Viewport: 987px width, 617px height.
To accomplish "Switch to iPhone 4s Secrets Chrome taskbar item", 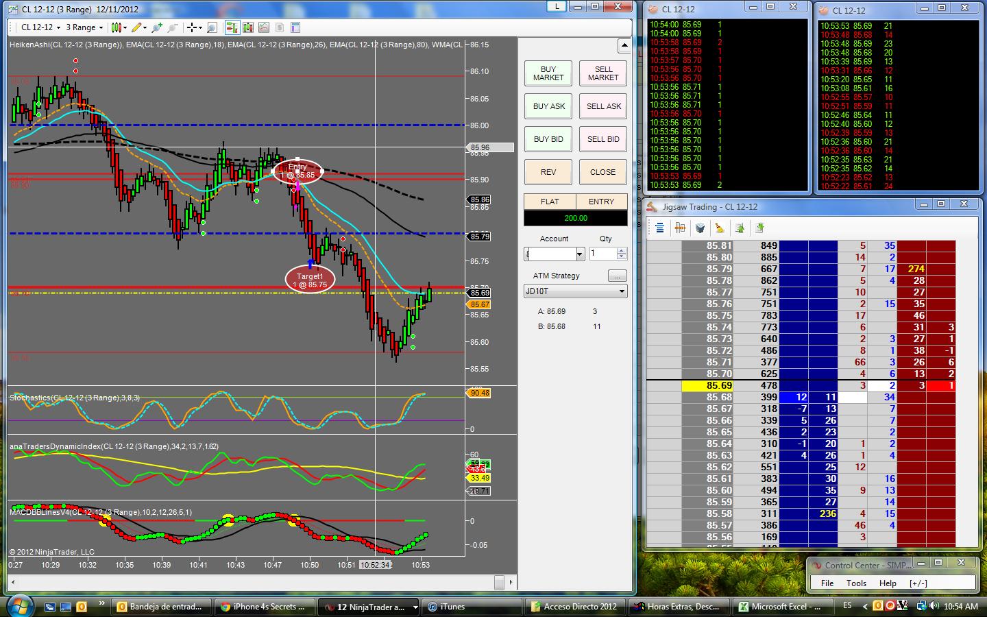I will (265, 607).
